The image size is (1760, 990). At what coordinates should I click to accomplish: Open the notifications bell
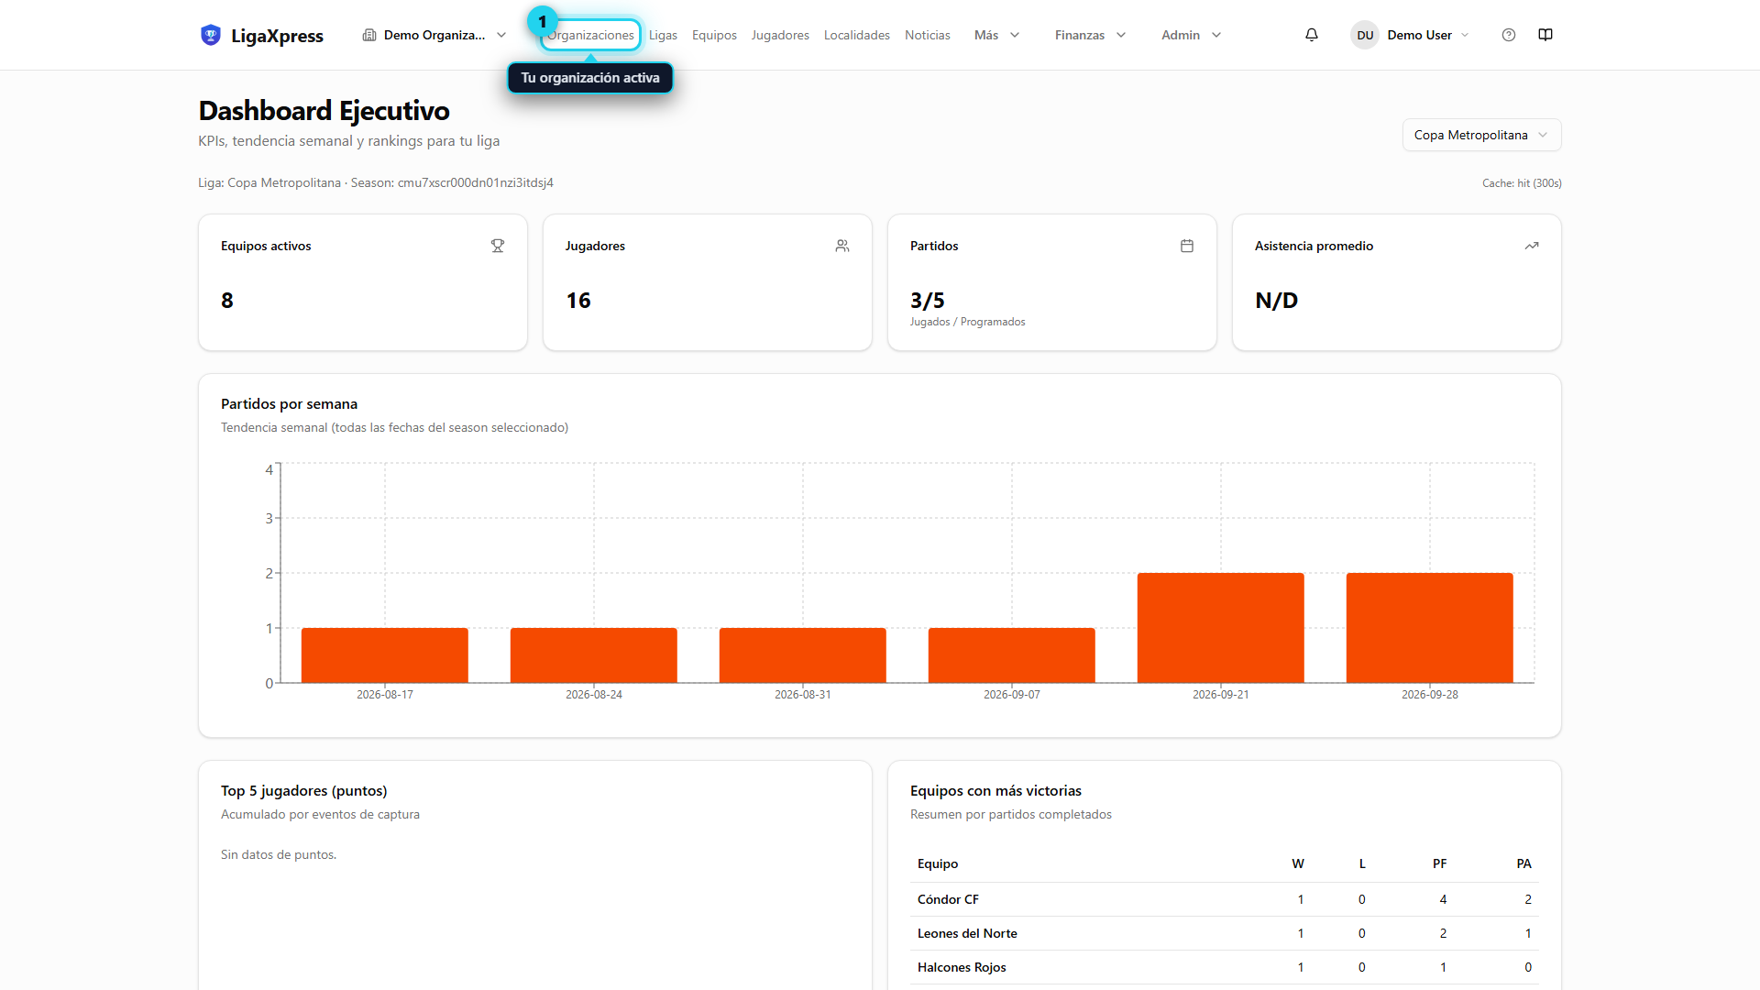(x=1312, y=35)
